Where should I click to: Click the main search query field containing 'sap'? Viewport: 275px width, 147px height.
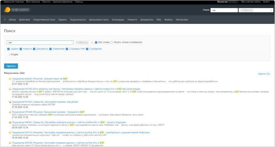coord(40,42)
